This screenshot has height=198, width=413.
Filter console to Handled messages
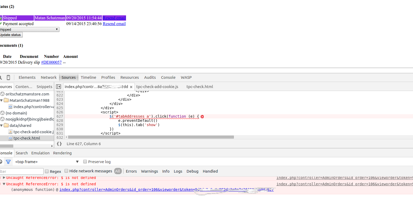210,171
